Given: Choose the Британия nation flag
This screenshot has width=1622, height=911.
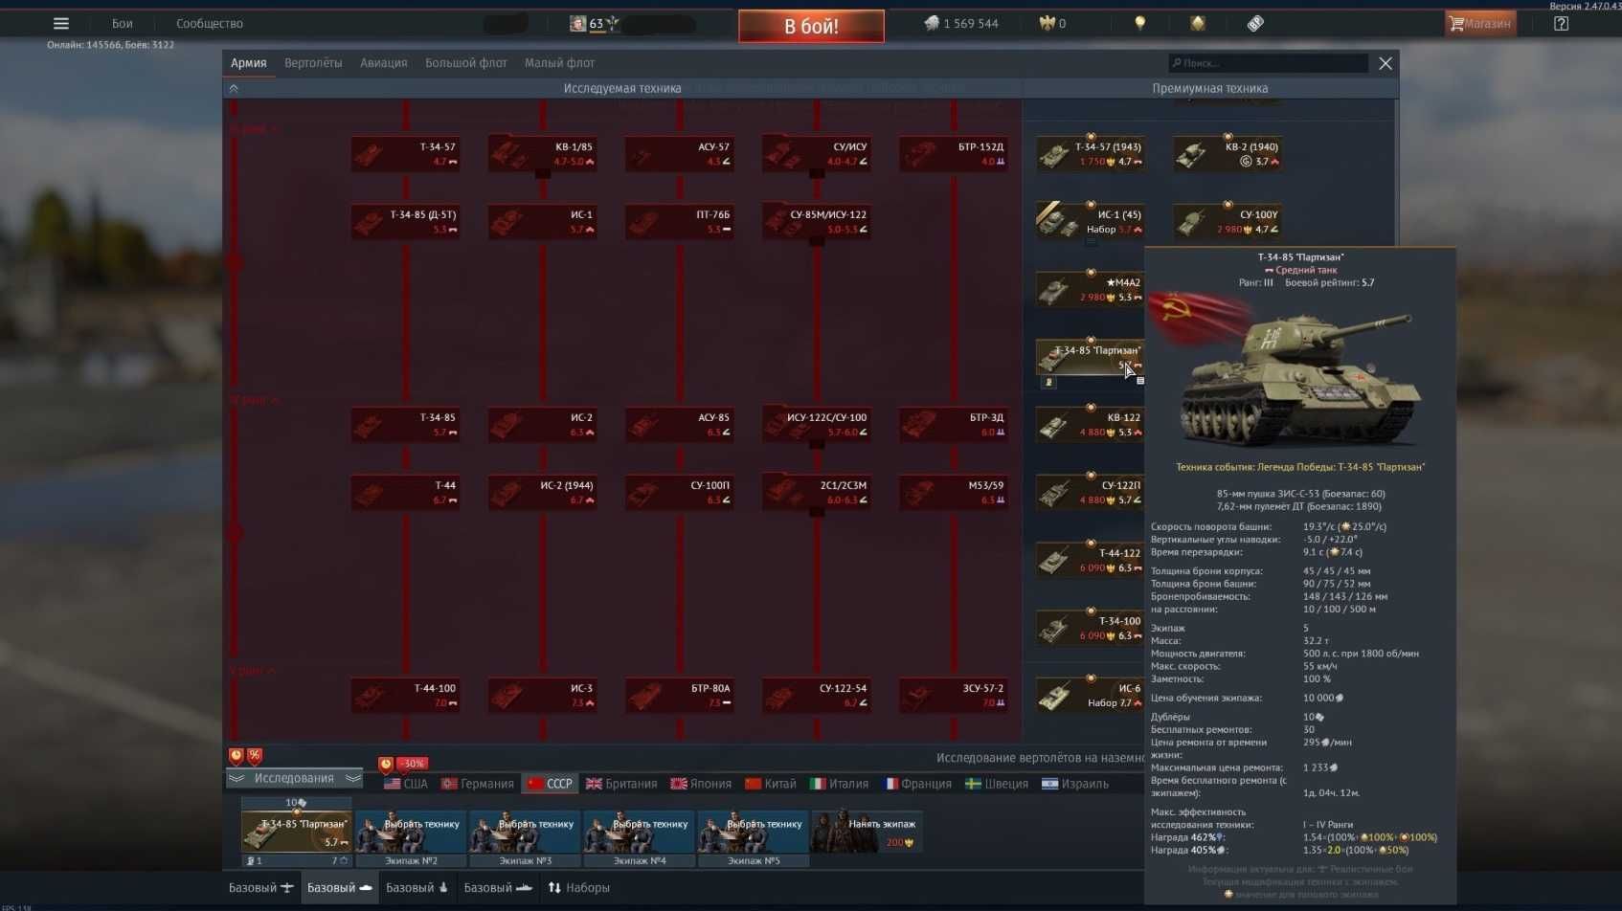Looking at the screenshot, I should coord(621,784).
